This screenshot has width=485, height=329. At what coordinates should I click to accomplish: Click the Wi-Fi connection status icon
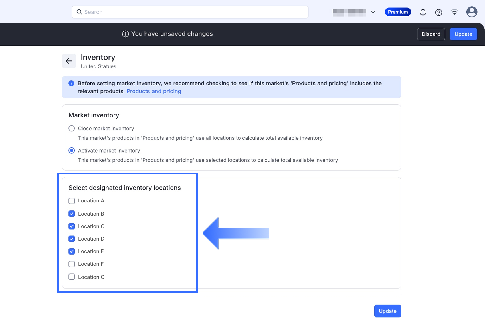tap(454, 12)
